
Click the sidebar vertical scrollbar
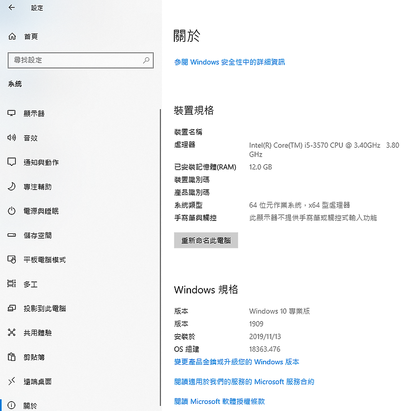(160, 257)
